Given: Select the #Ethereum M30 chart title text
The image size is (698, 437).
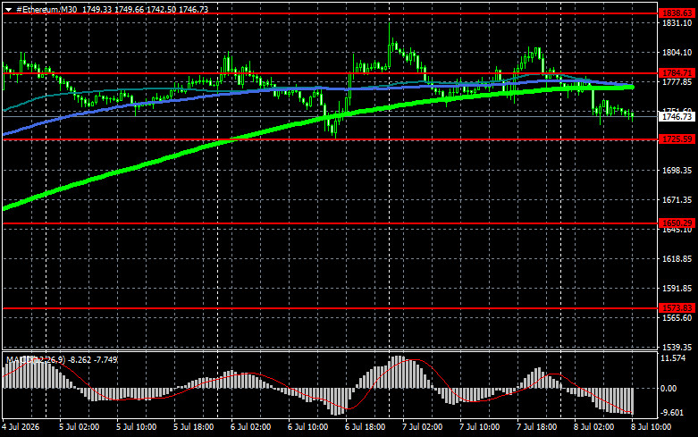Looking at the screenshot, I should pyautogui.click(x=46, y=9).
